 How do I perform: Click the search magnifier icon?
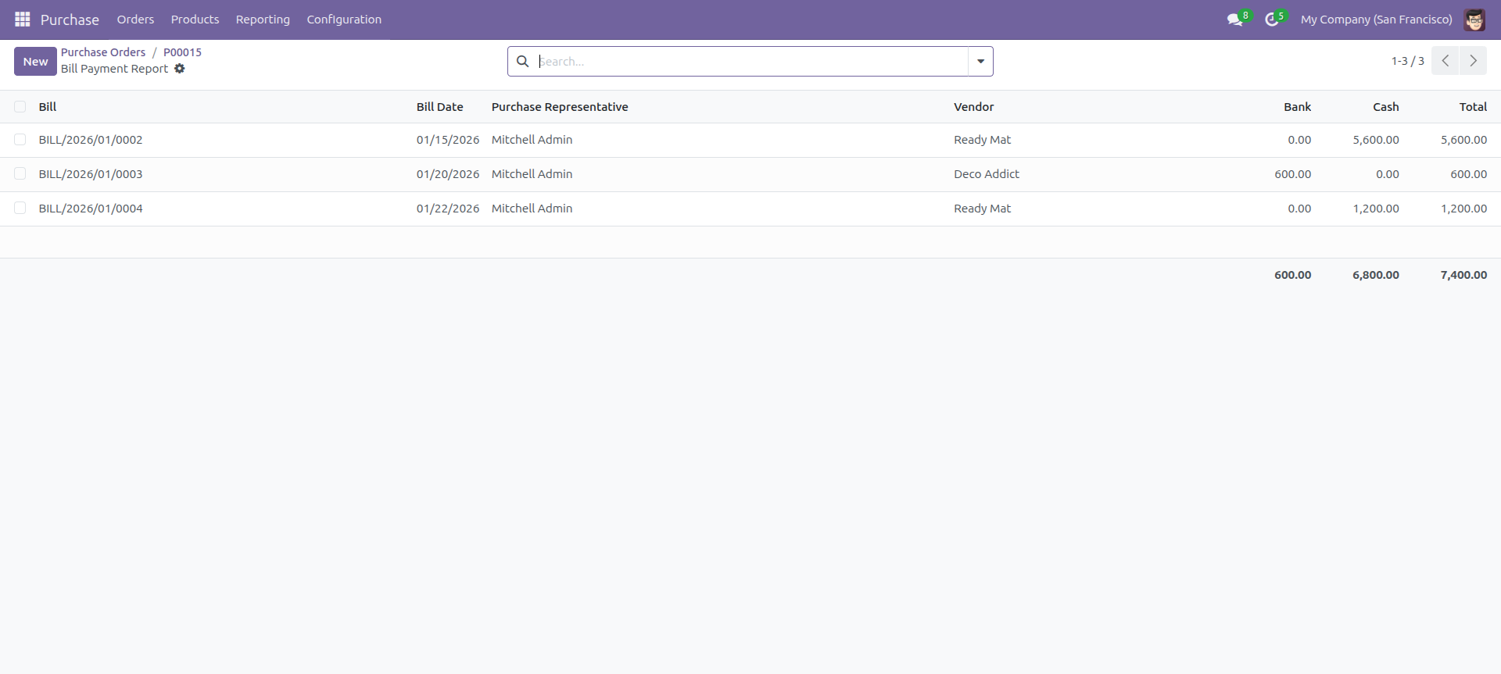click(x=523, y=61)
